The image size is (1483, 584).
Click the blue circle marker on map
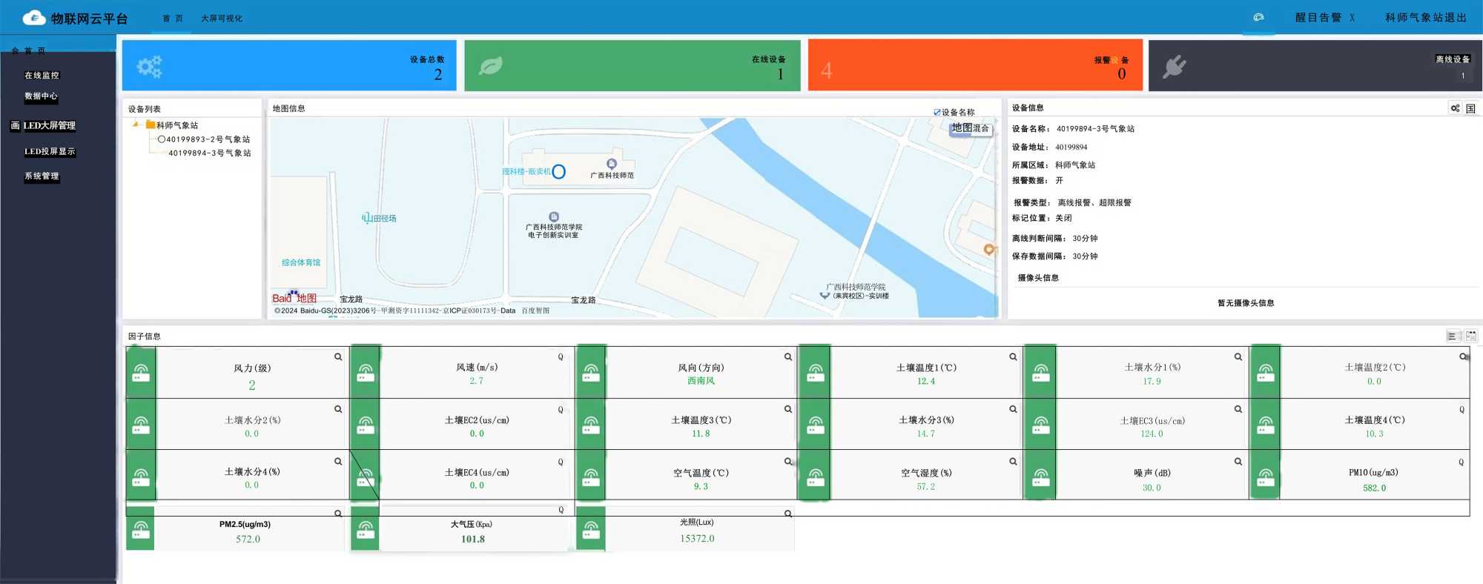[559, 172]
